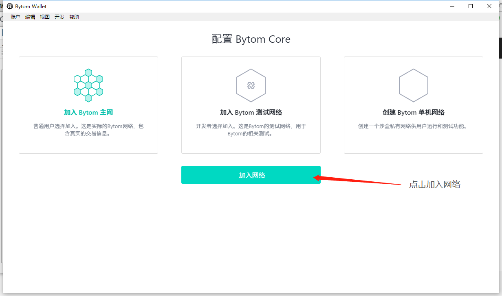Open the 视图 menu
Screen dimensions: 502x296
45,17
